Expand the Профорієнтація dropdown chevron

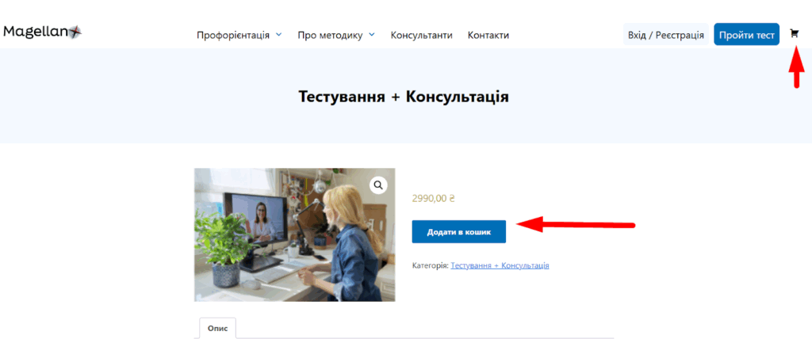[278, 35]
